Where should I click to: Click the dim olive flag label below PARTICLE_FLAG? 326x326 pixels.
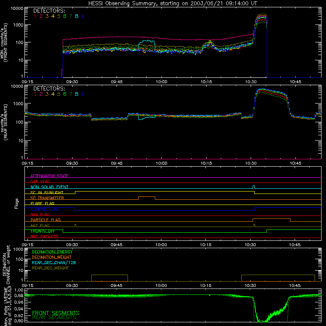tap(40, 225)
